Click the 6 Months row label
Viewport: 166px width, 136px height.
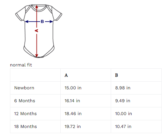(25, 101)
